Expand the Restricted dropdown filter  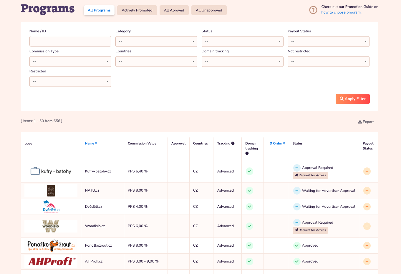[x=70, y=82]
